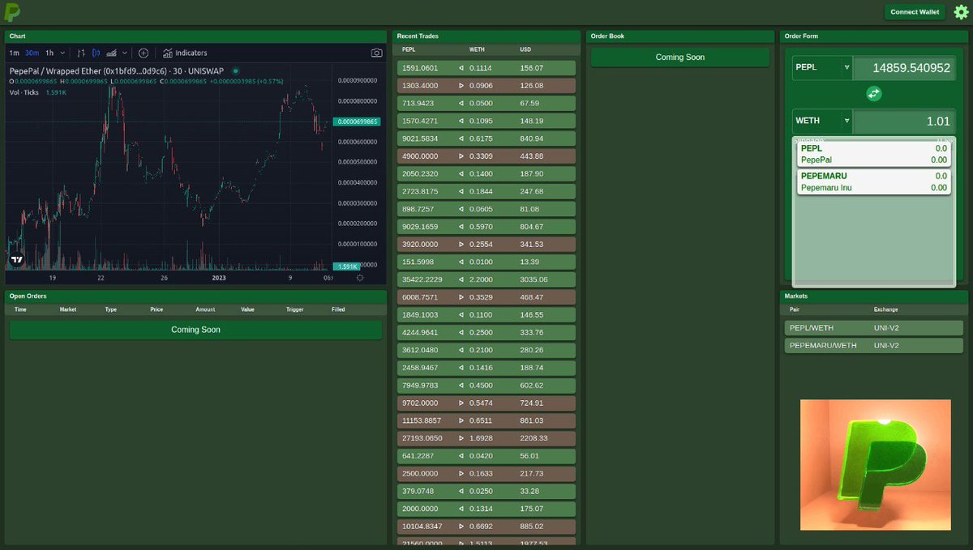Expand the time interval chevron after 1h
This screenshot has height=550, width=973.
point(62,53)
